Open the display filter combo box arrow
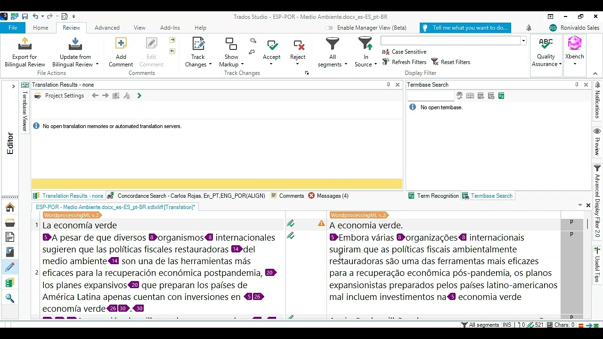 coord(523,41)
